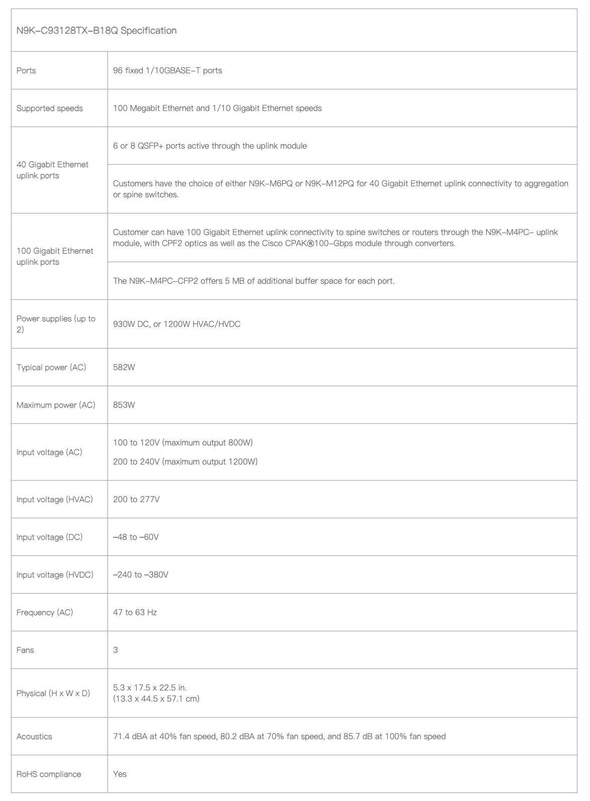Click the 6 or 8 QSFP+ ports text
The image size is (590, 801).
[x=209, y=146]
